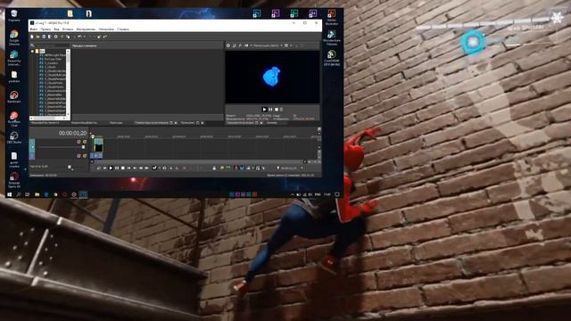The width and height of the screenshot is (571, 321).
Task: Open the second menu in Vegas menu bar
Action: click(46, 29)
